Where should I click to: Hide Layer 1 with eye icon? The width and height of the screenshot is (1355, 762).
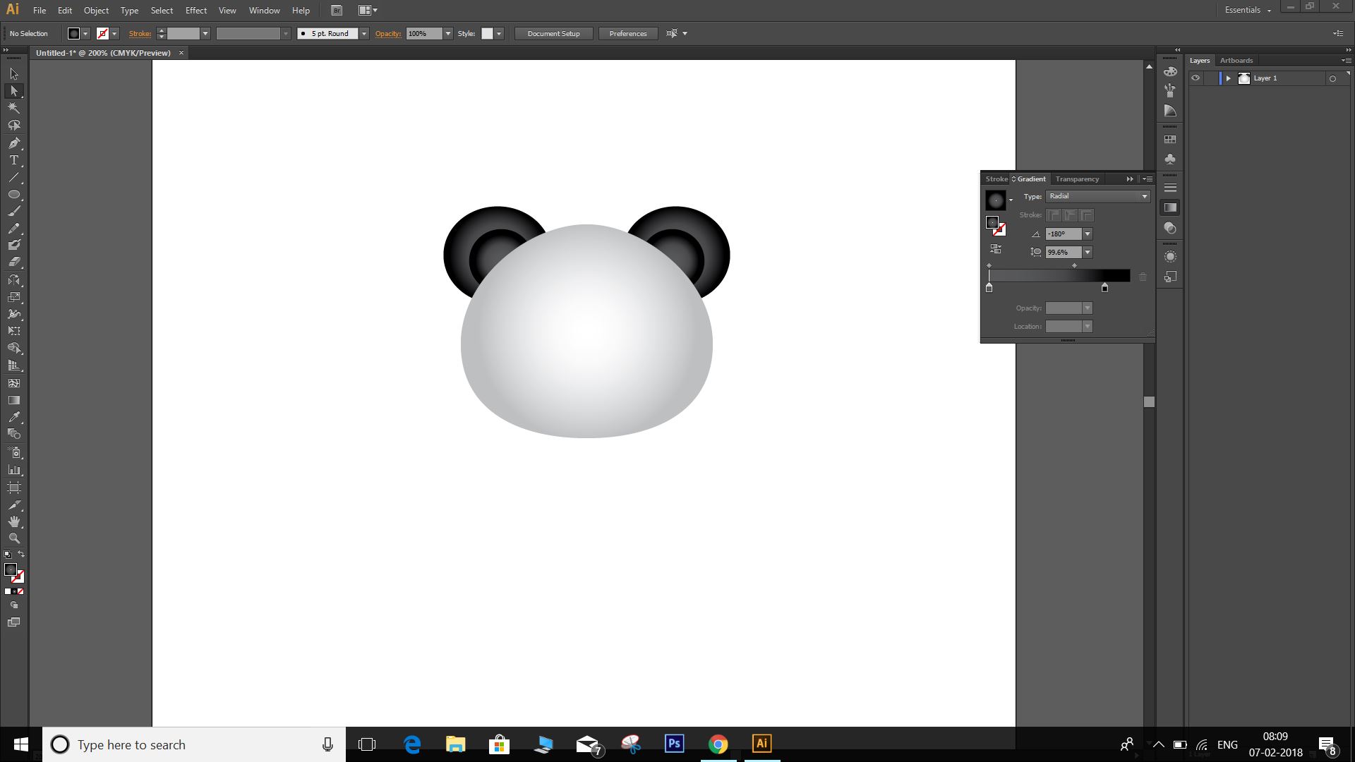pos(1196,78)
